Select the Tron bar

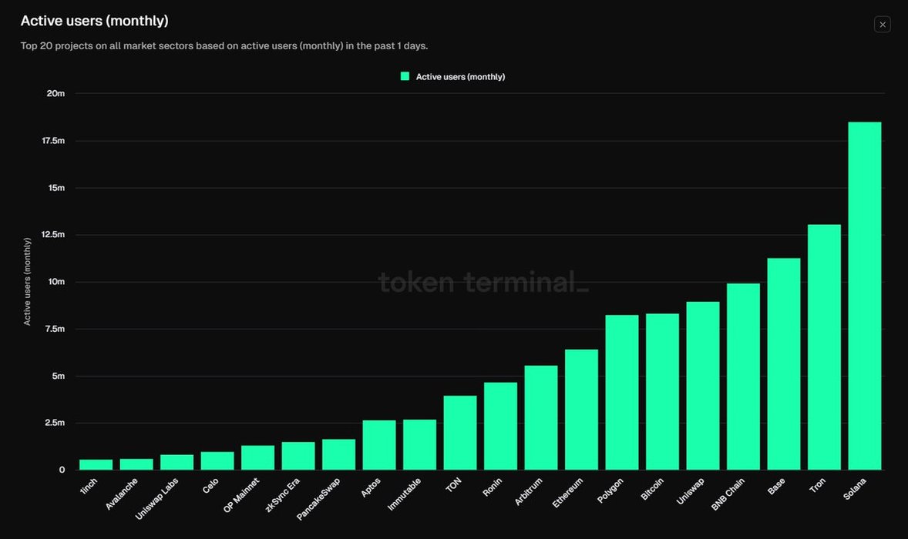tap(824, 347)
